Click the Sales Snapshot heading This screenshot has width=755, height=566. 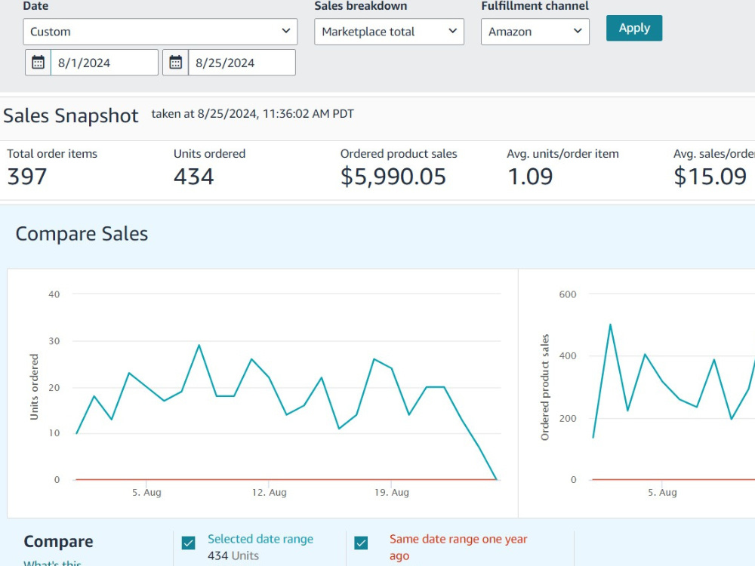(x=71, y=116)
